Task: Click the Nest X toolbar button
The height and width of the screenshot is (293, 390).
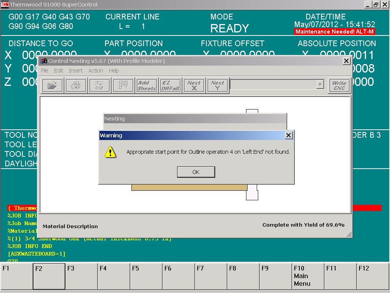Action: [x=194, y=85]
